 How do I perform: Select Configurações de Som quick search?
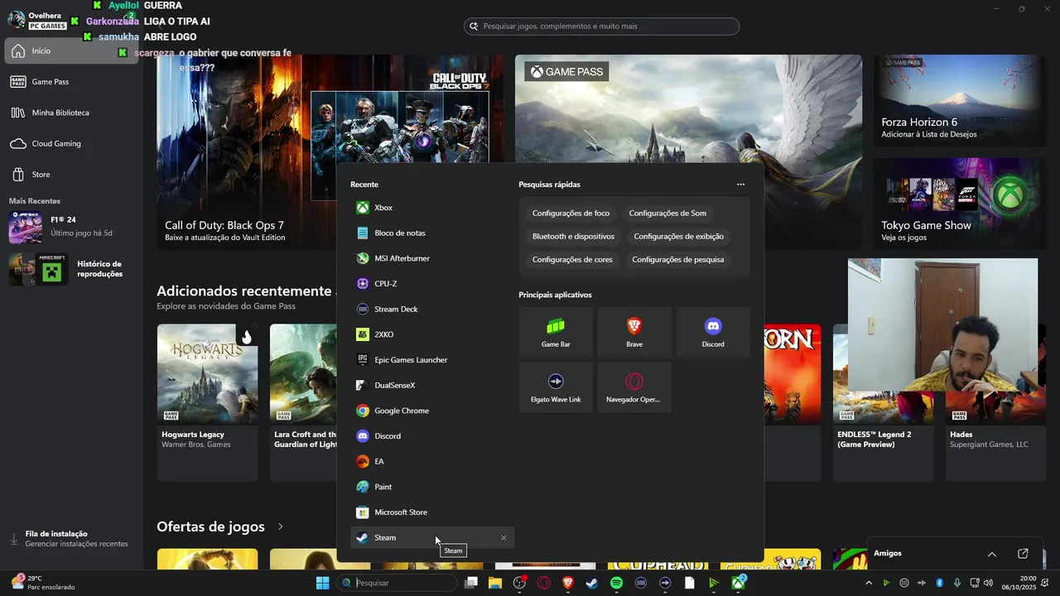(667, 214)
